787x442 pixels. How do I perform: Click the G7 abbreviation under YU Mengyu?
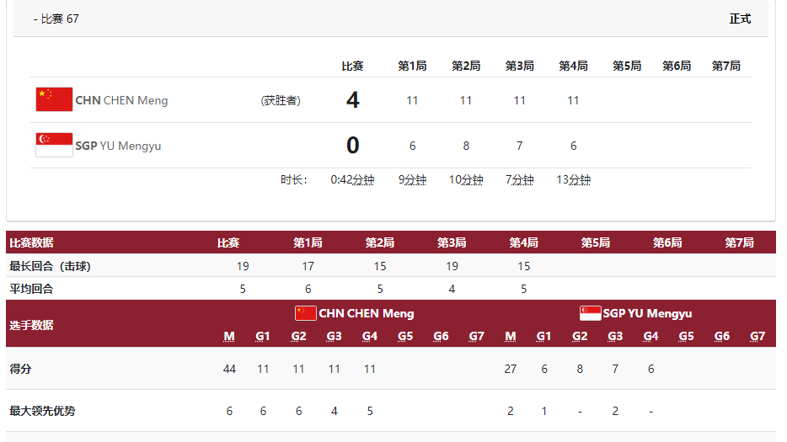(758, 336)
